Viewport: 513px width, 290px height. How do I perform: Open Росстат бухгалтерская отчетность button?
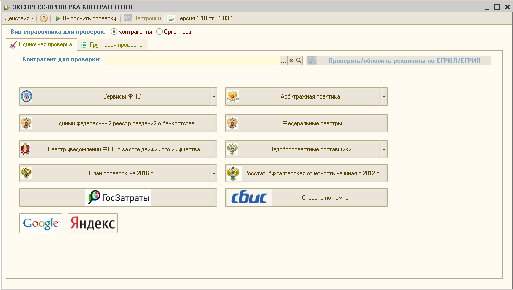(306, 173)
